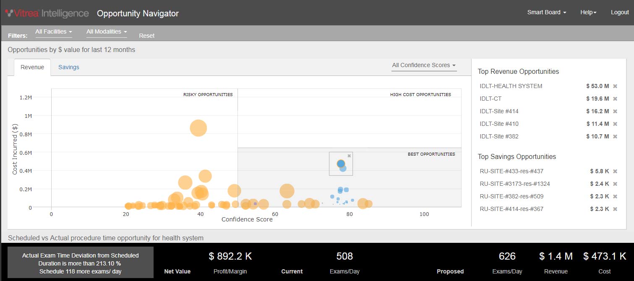634x281 pixels.
Task: Dismiss RU-SITE-#3173-res-#1324 using x icon
Action: tap(615, 184)
